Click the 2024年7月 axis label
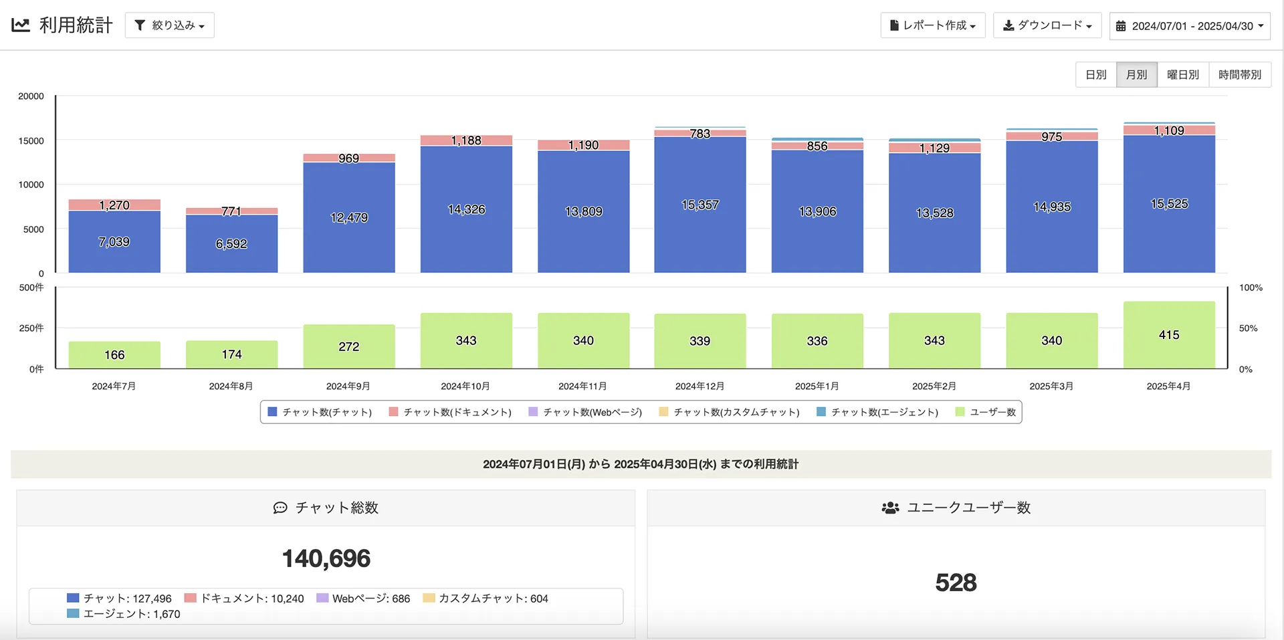The width and height of the screenshot is (1284, 640). coord(114,387)
